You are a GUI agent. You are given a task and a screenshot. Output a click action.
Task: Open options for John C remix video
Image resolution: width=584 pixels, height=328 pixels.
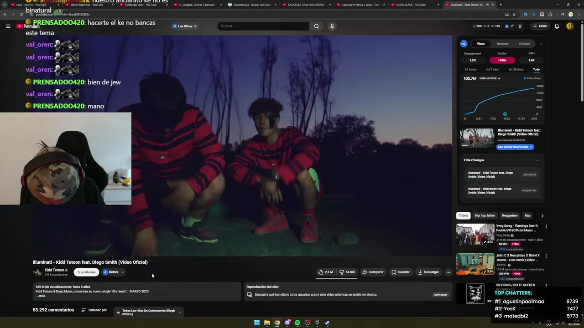[546, 256]
